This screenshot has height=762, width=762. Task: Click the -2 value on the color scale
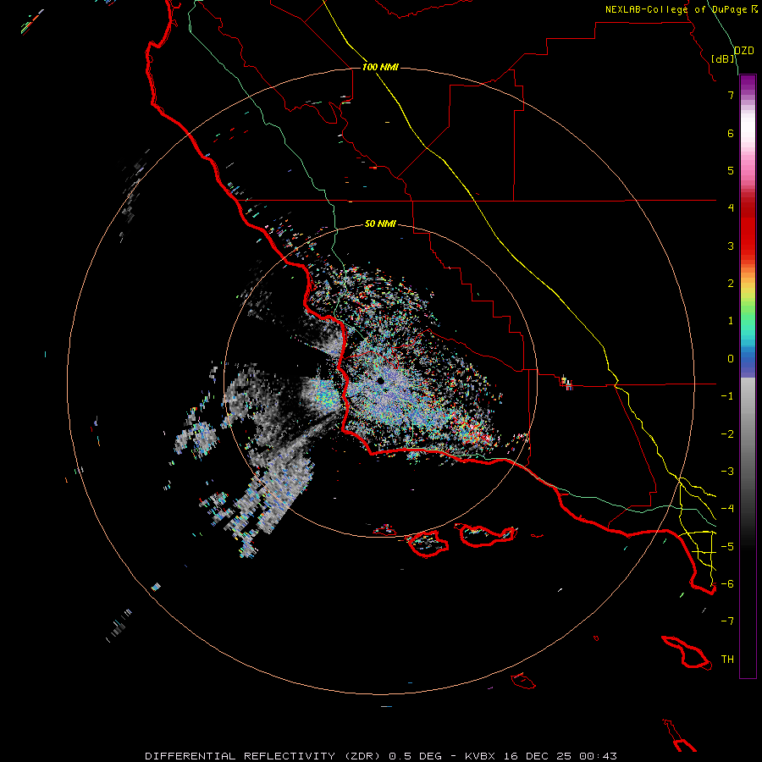pos(727,434)
